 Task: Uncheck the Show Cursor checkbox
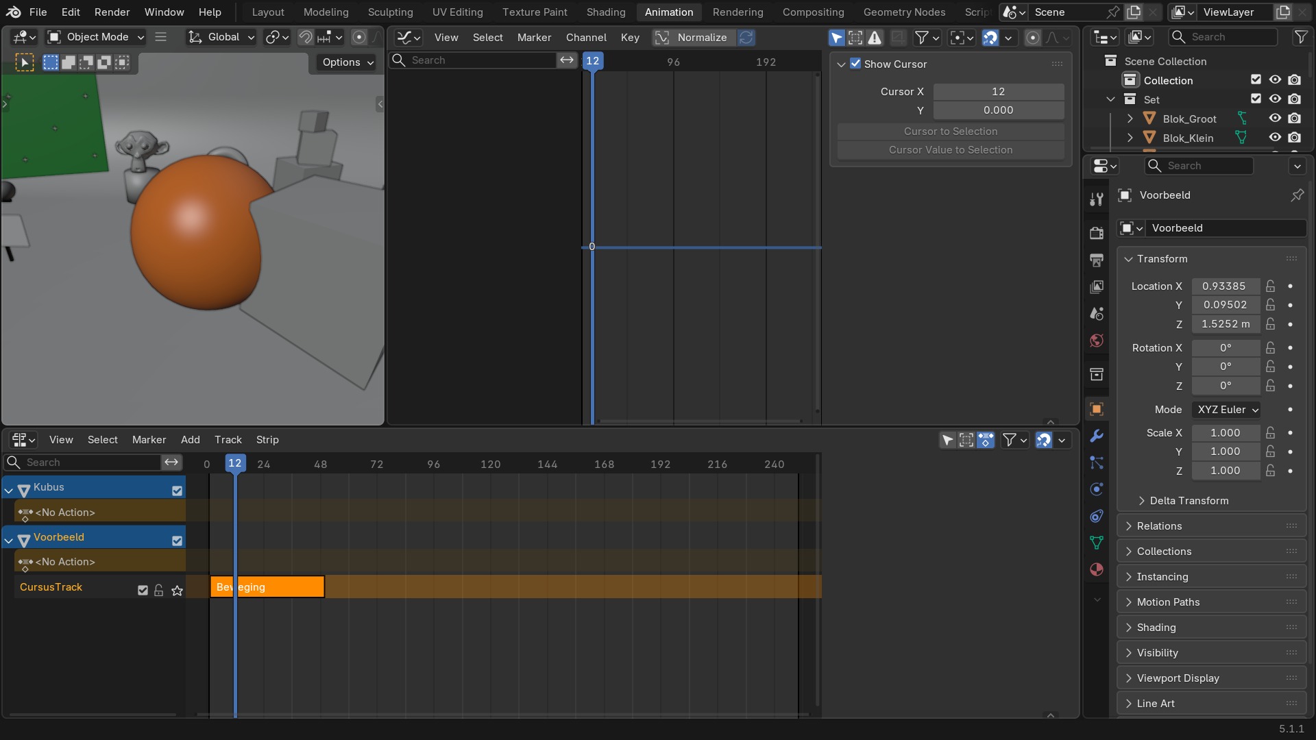click(855, 64)
